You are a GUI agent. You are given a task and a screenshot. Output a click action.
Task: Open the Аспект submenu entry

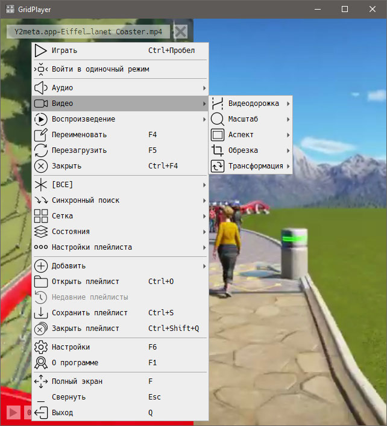(x=251, y=135)
